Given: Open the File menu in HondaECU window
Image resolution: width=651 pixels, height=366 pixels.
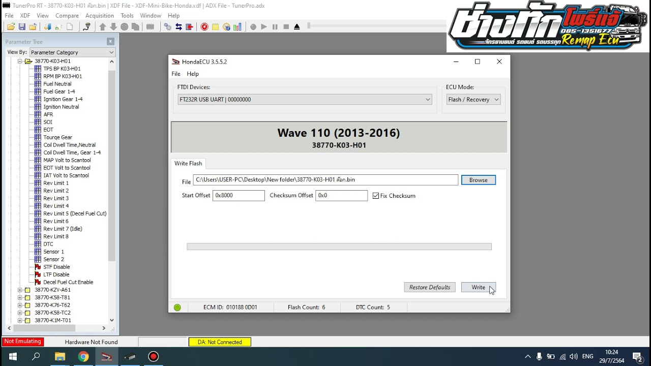Looking at the screenshot, I should (x=176, y=74).
